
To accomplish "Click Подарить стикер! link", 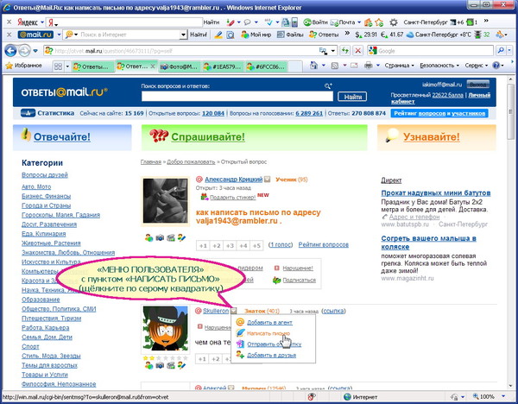I will 232,197.
